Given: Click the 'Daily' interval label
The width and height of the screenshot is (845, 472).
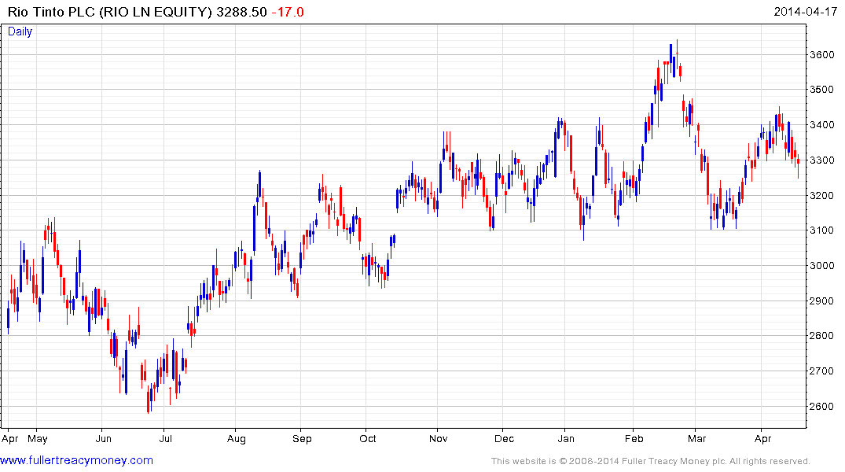Looking at the screenshot, I should (x=20, y=31).
